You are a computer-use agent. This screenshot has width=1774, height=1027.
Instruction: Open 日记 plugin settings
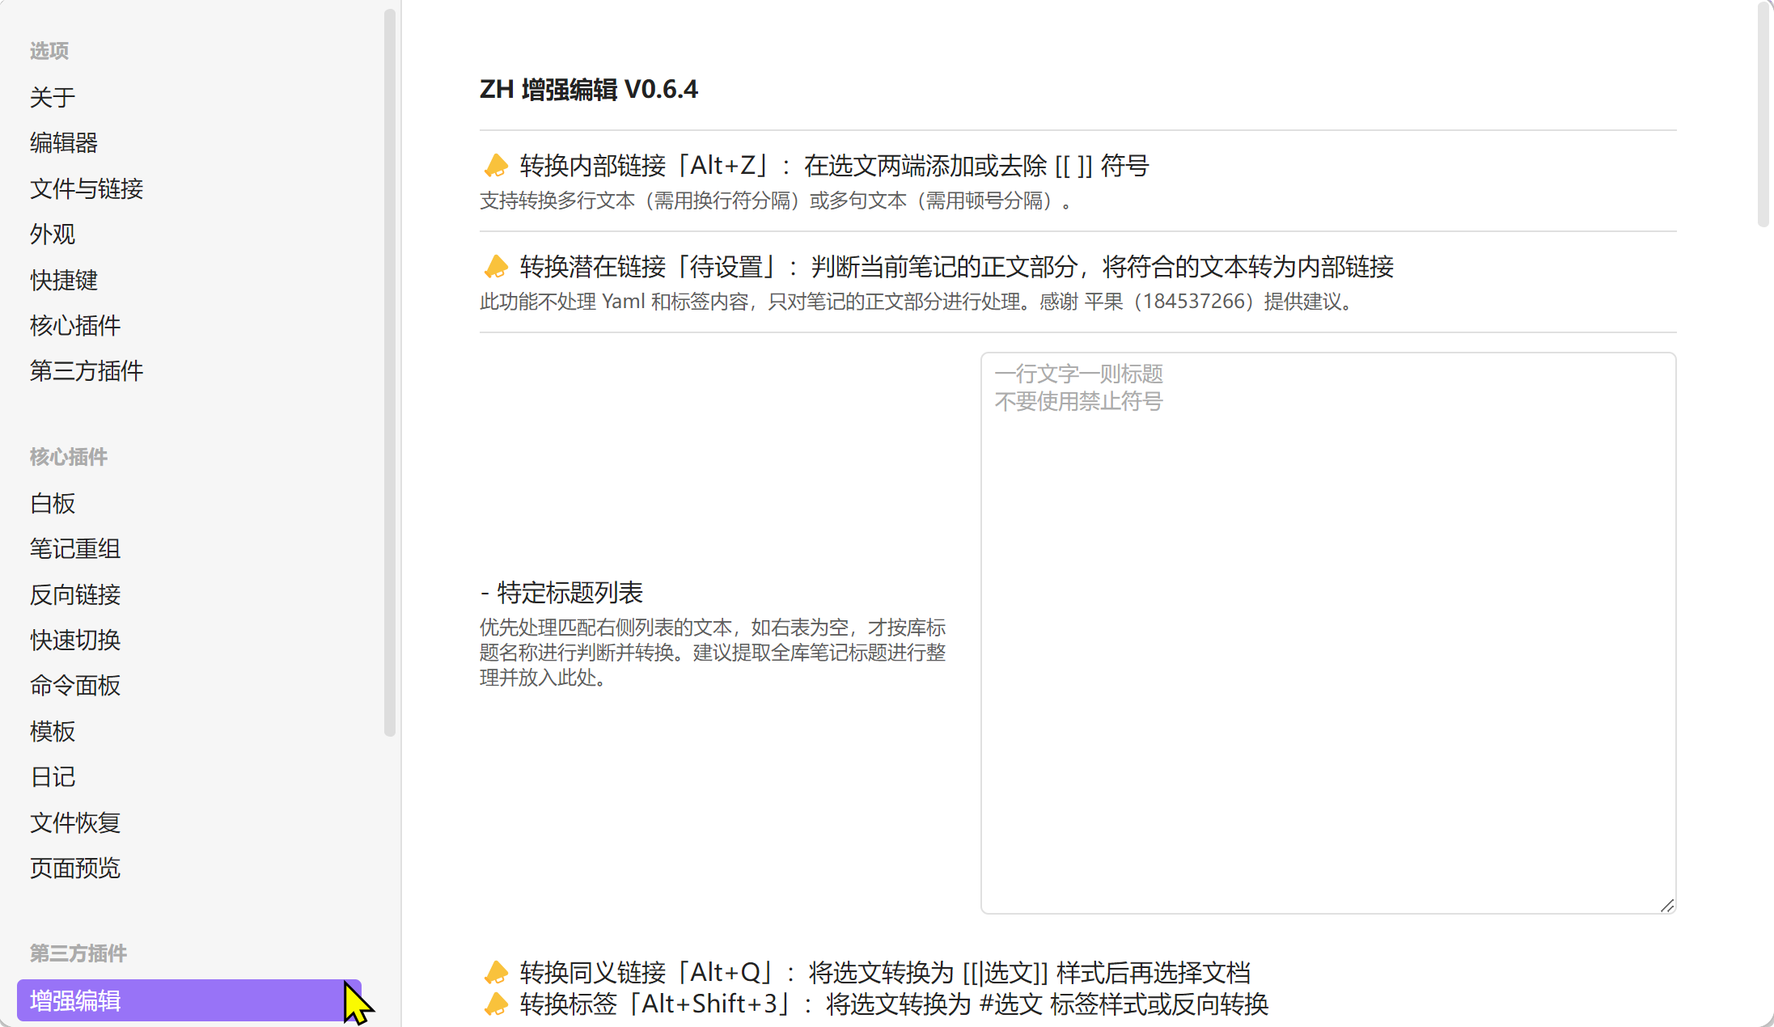point(53,776)
